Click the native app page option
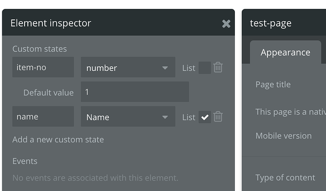This screenshot has height=191, width=326. click(290, 112)
